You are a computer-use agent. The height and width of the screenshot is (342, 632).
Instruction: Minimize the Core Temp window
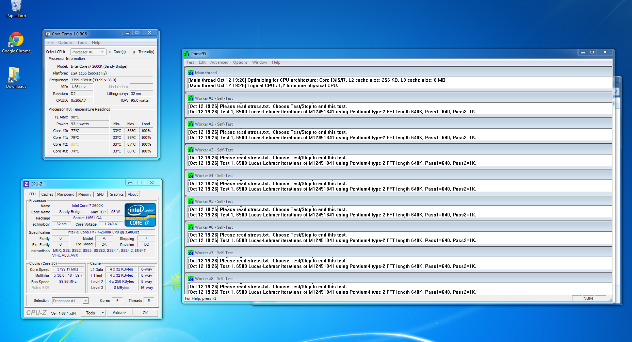[x=127, y=33]
